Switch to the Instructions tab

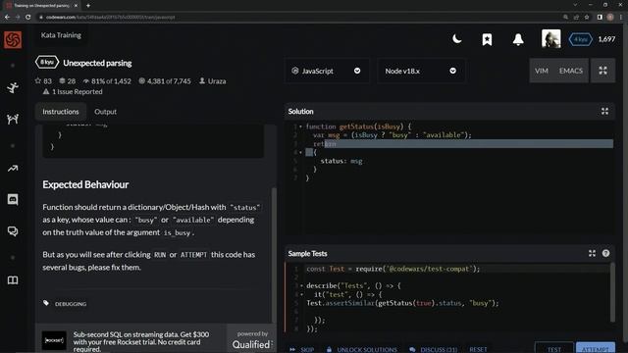pyautogui.click(x=61, y=112)
